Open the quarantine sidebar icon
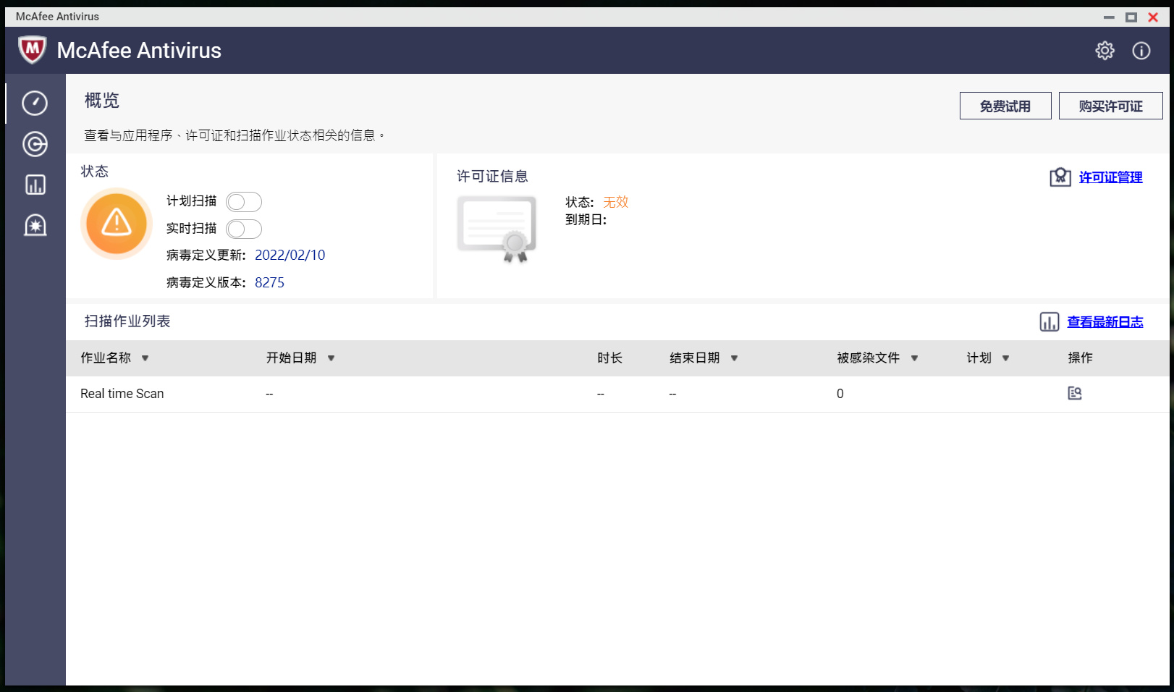This screenshot has height=692, width=1174. [x=35, y=225]
